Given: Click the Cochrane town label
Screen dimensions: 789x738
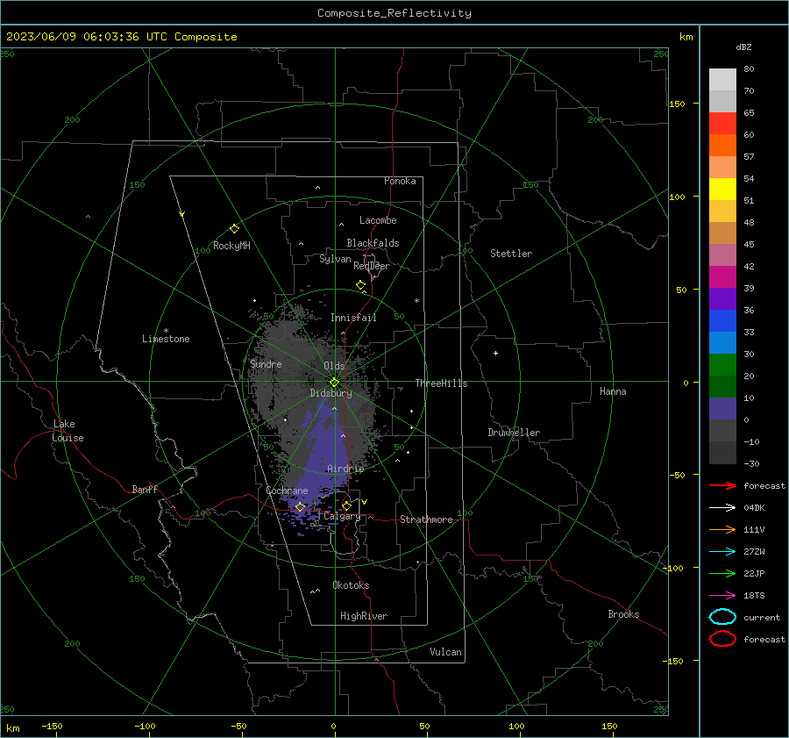Looking at the screenshot, I should click(x=287, y=491).
